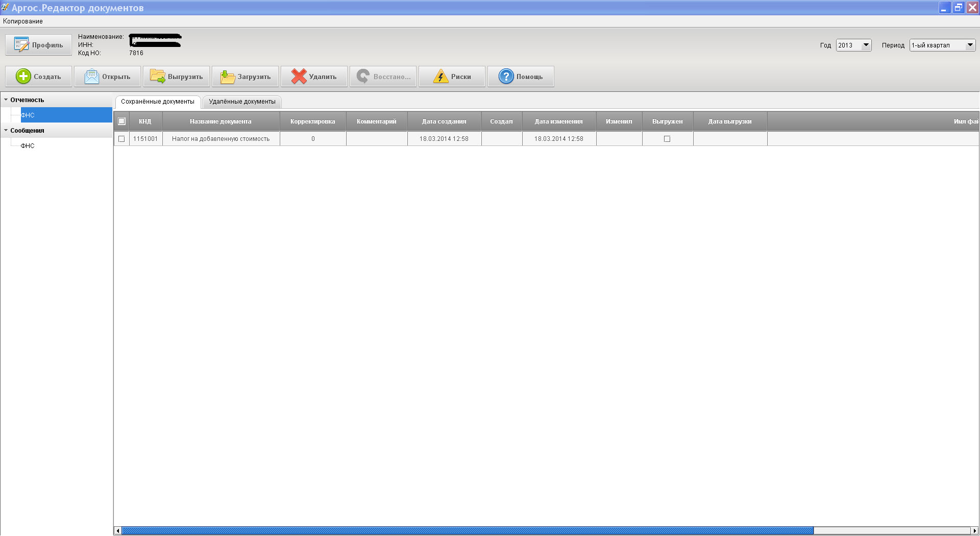
Task: Click the horizontal scrollbar thumb
Action: point(468,531)
